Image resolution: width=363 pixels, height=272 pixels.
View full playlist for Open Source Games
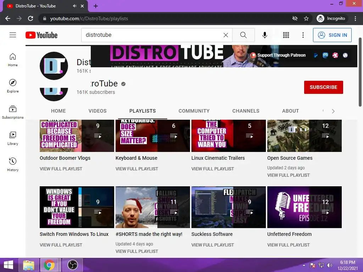(x=289, y=175)
